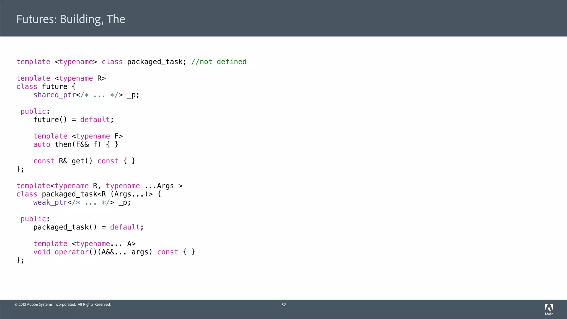Screen dimensions: 567x319
Task: Click the Adobe logo in footer
Action: [x=549, y=309]
